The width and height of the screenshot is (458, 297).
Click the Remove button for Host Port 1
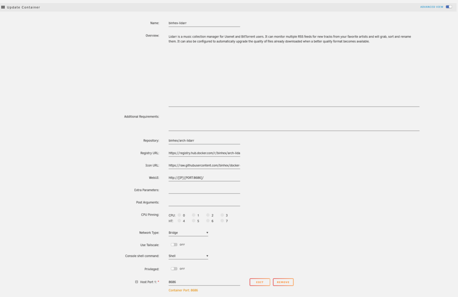coord(283,282)
